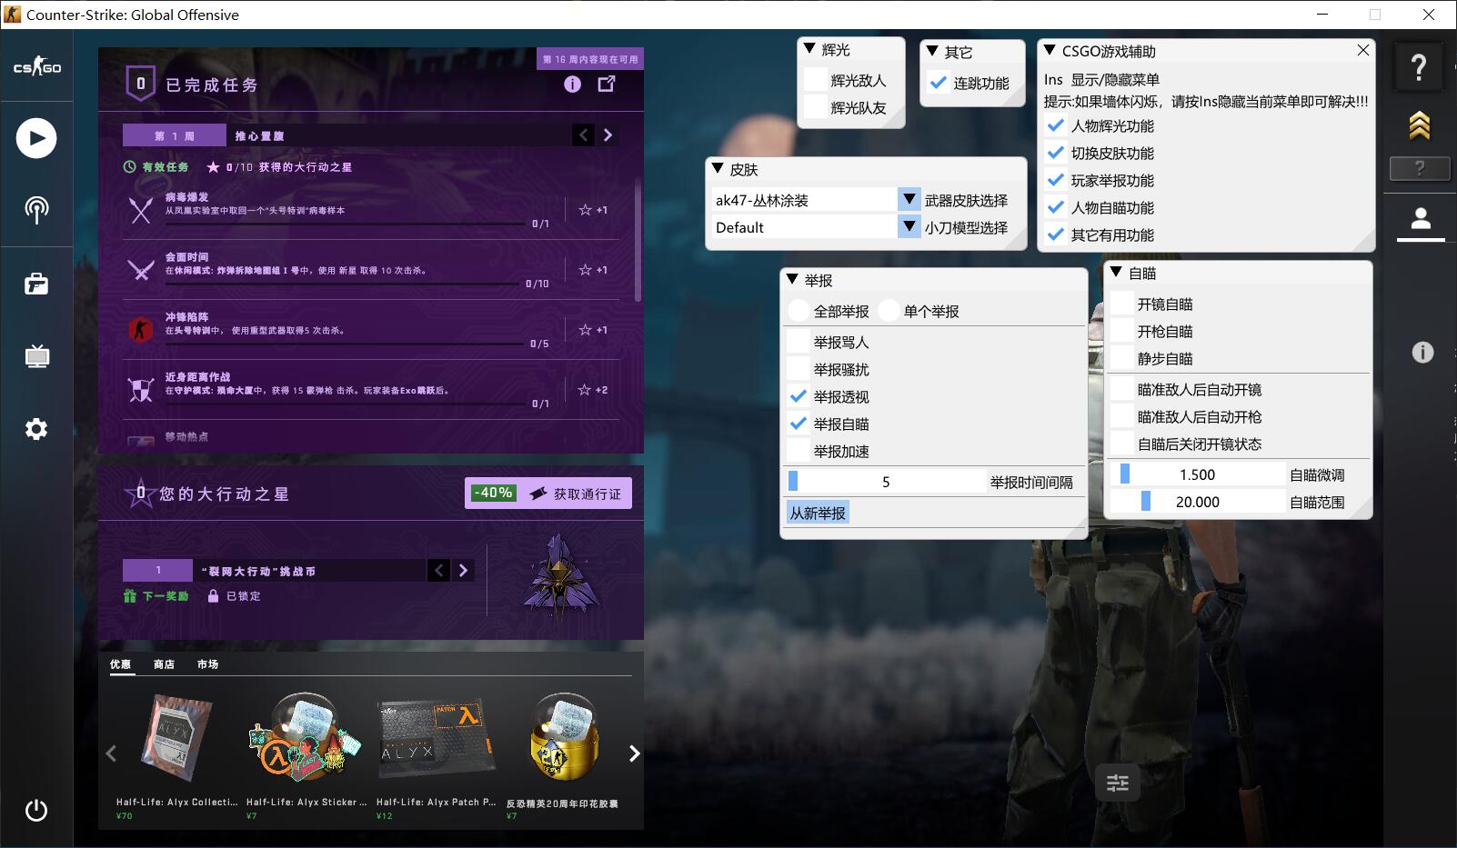Click the star reward of 冲锋陷阵 mission
Image resolution: width=1457 pixels, height=848 pixels.
593,330
